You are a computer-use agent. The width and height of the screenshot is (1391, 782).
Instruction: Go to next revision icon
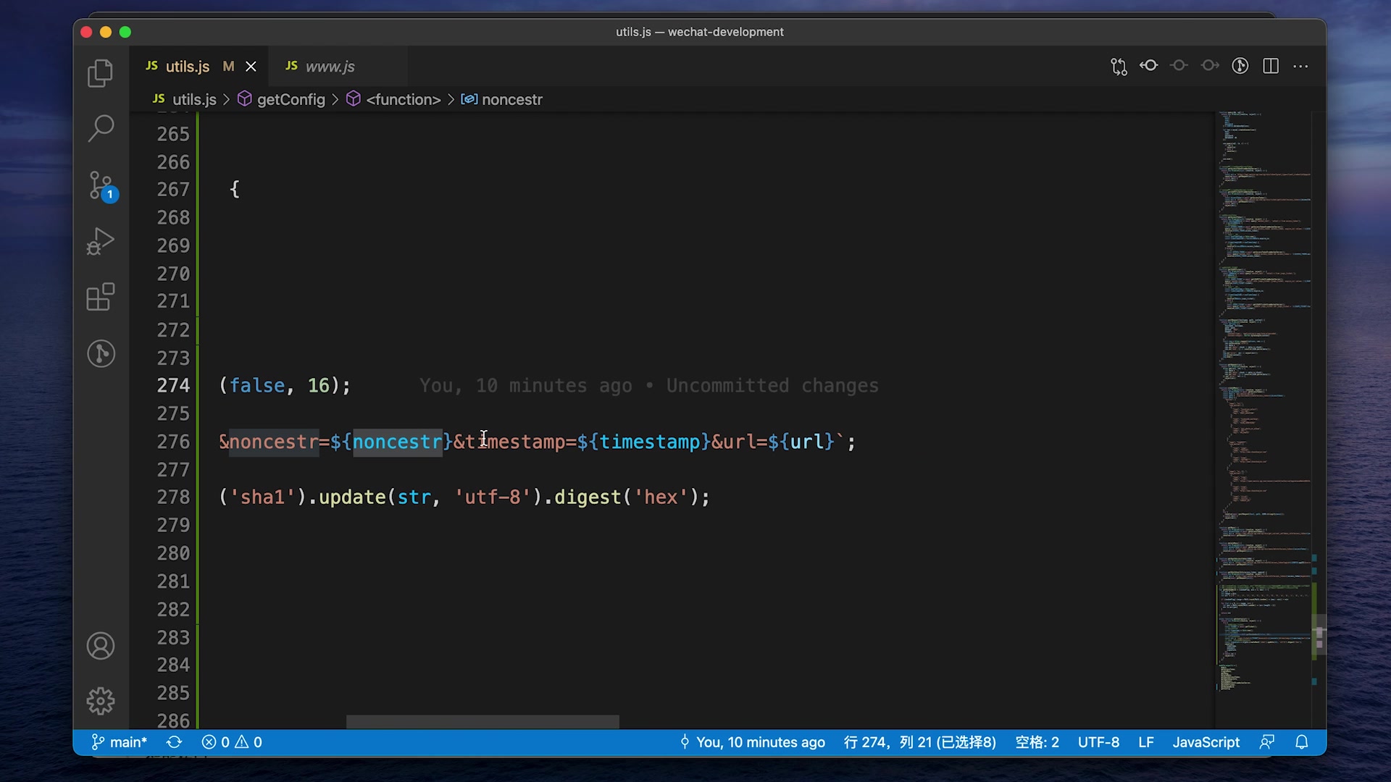[x=1210, y=66]
